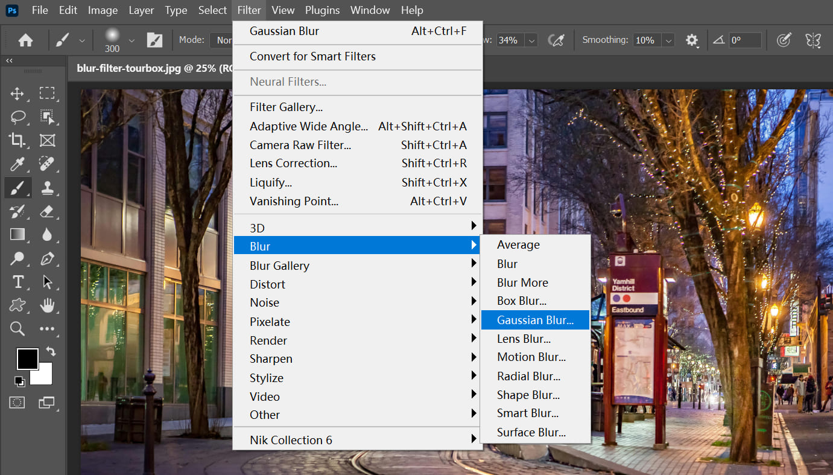
Task: Click the Smoothing value field showing 10%
Action: coord(645,40)
